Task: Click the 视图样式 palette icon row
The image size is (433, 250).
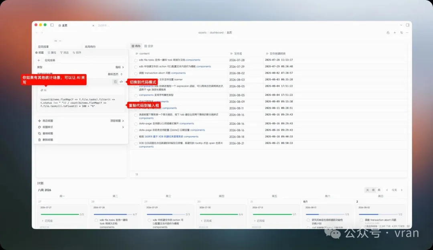Action: pos(81,127)
